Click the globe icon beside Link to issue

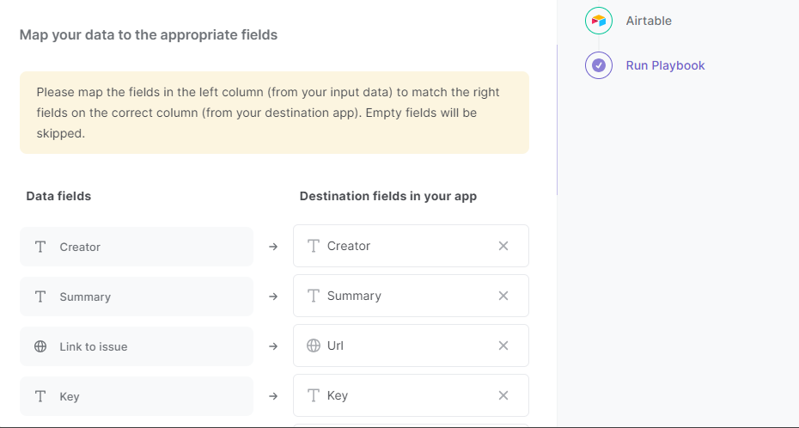click(x=40, y=346)
